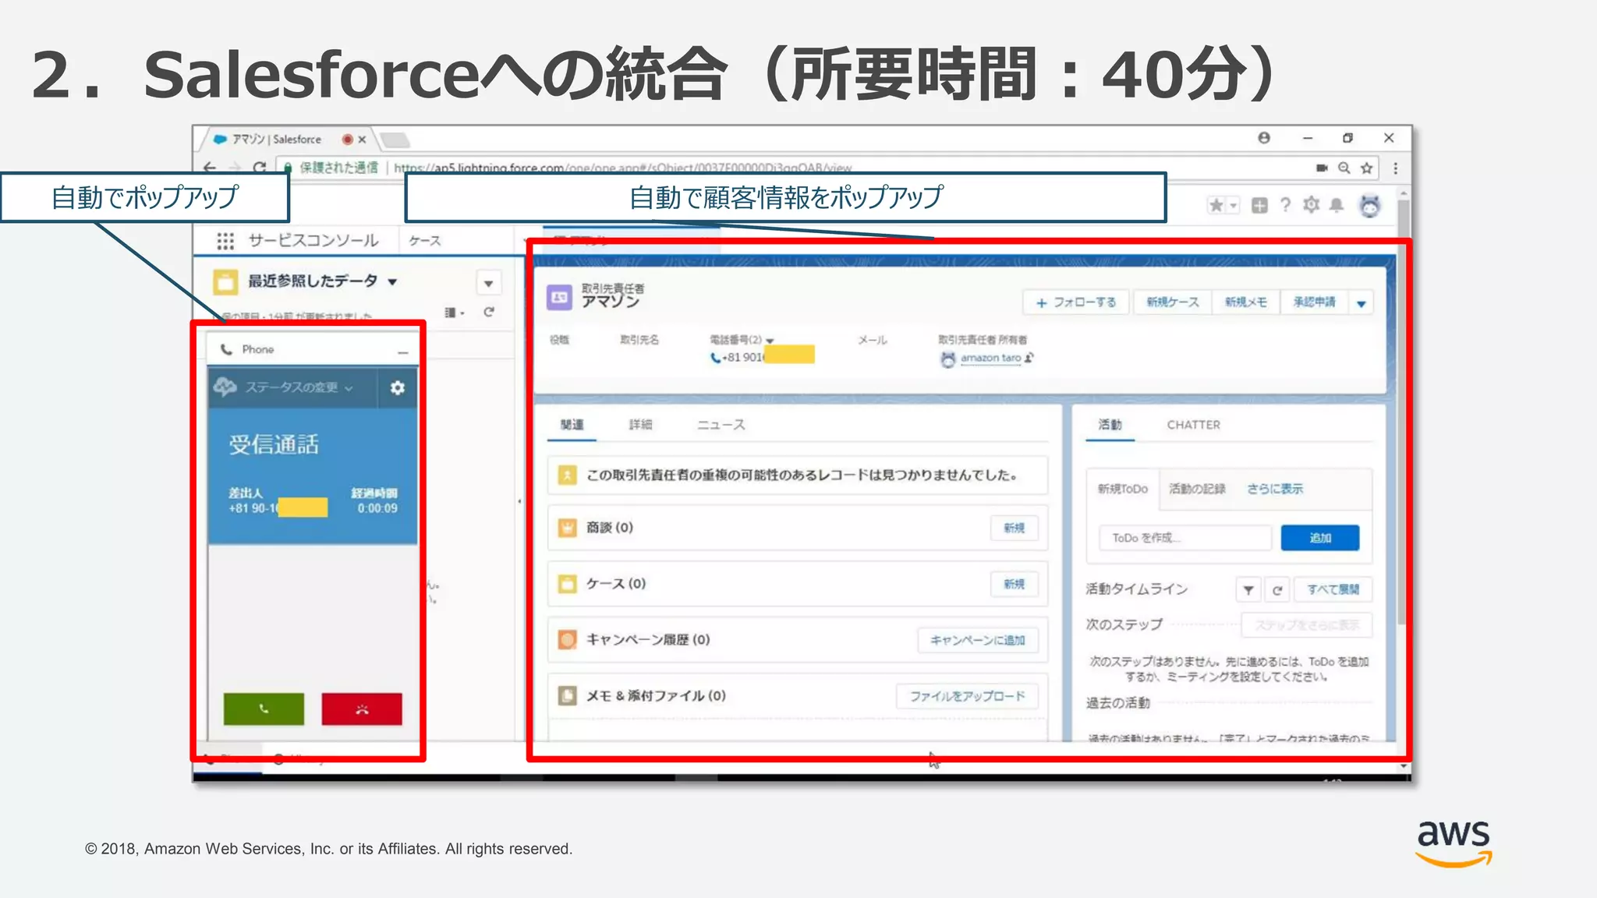Open さらに表示 link
1597x898 pixels.
pyautogui.click(x=1274, y=489)
